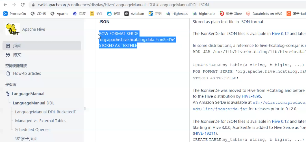Image resolution: width=306 pixels, height=142 pixels.
Task: Open the highcharts bookmark
Action: point(204,14)
